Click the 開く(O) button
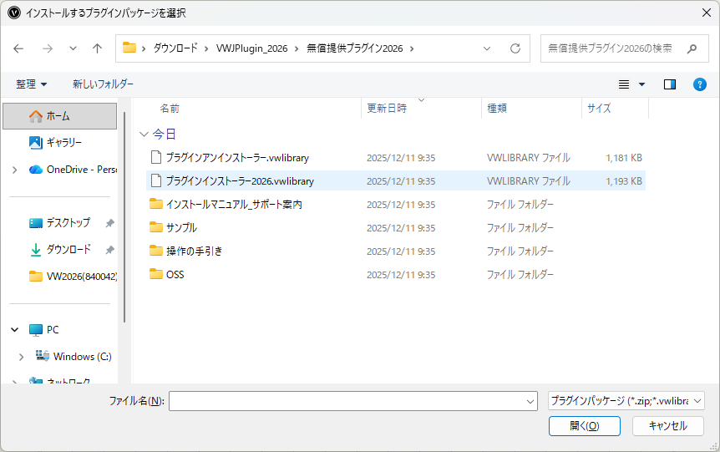Image resolution: width=720 pixels, height=452 pixels. (x=584, y=426)
